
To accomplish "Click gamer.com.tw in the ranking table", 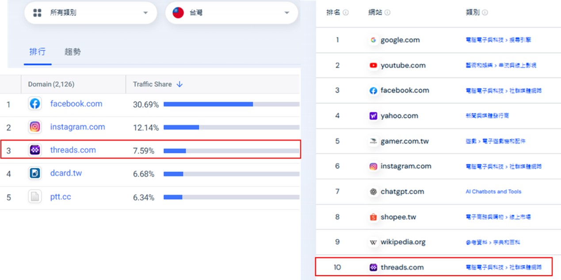I will click(405, 141).
